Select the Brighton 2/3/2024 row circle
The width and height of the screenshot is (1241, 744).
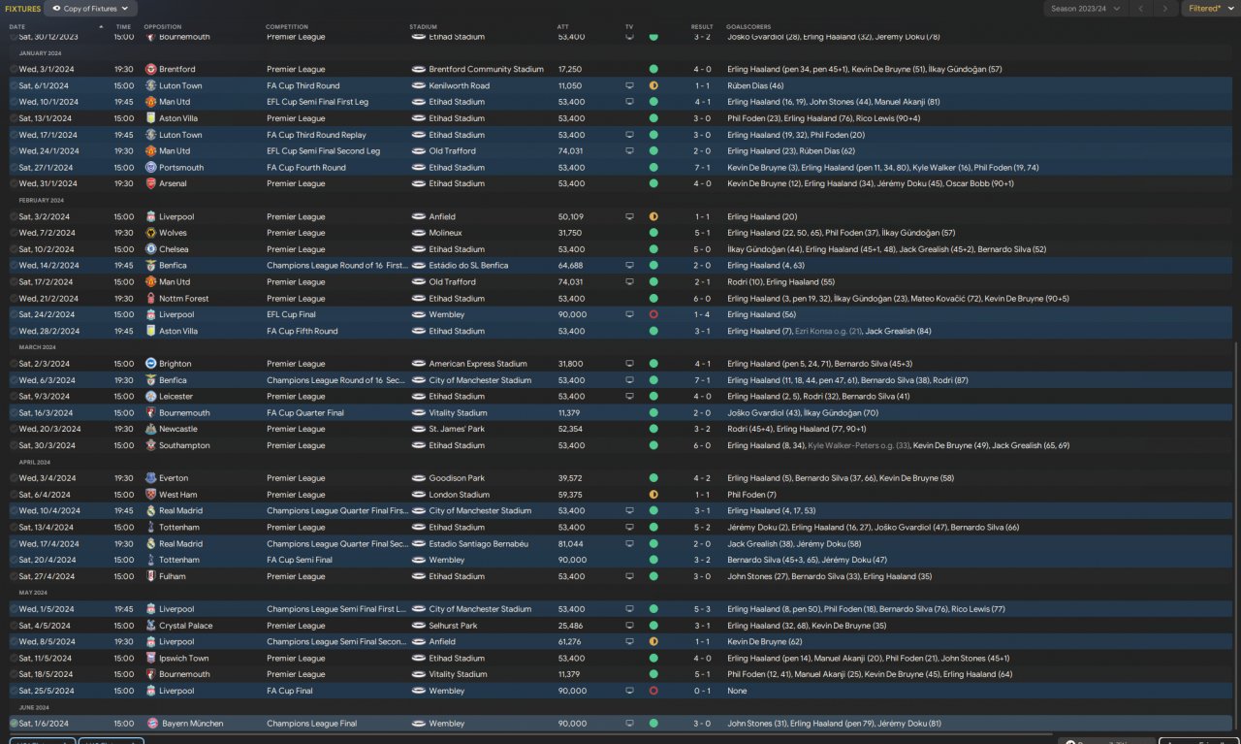pos(14,364)
